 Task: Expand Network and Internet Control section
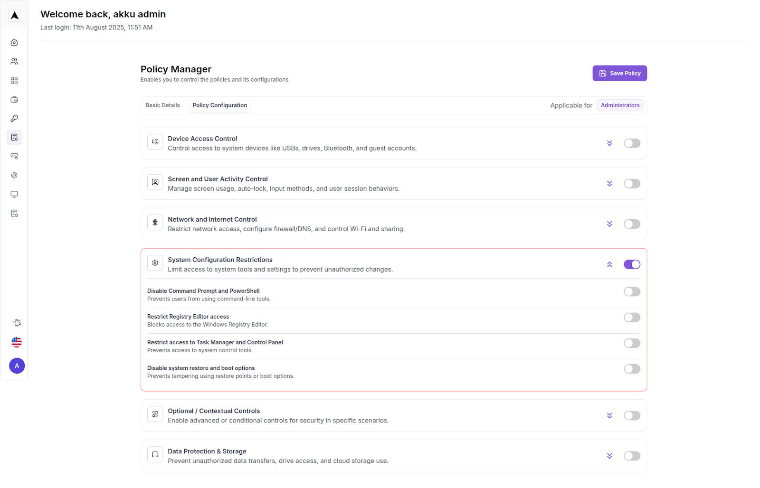[x=609, y=224]
